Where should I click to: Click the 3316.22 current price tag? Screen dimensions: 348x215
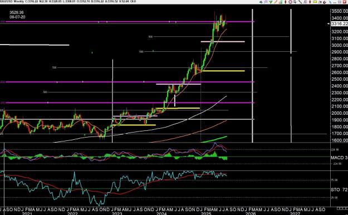[x=339, y=24]
